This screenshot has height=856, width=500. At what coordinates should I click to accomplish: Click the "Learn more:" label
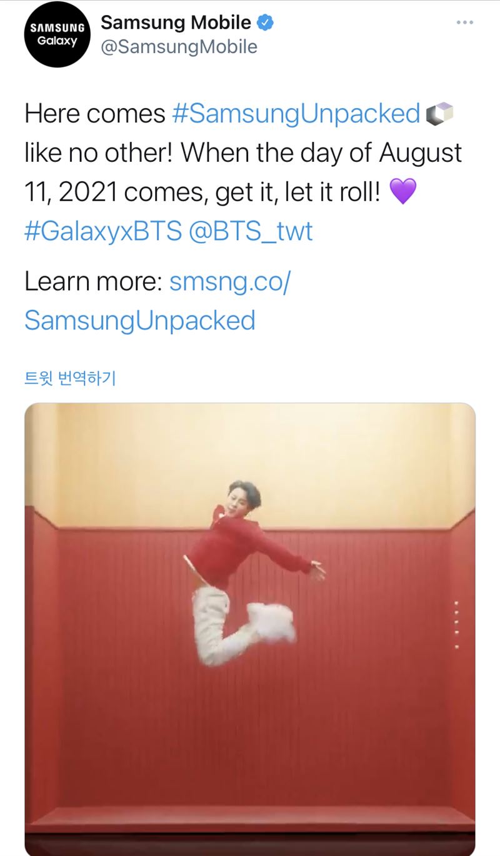click(94, 282)
